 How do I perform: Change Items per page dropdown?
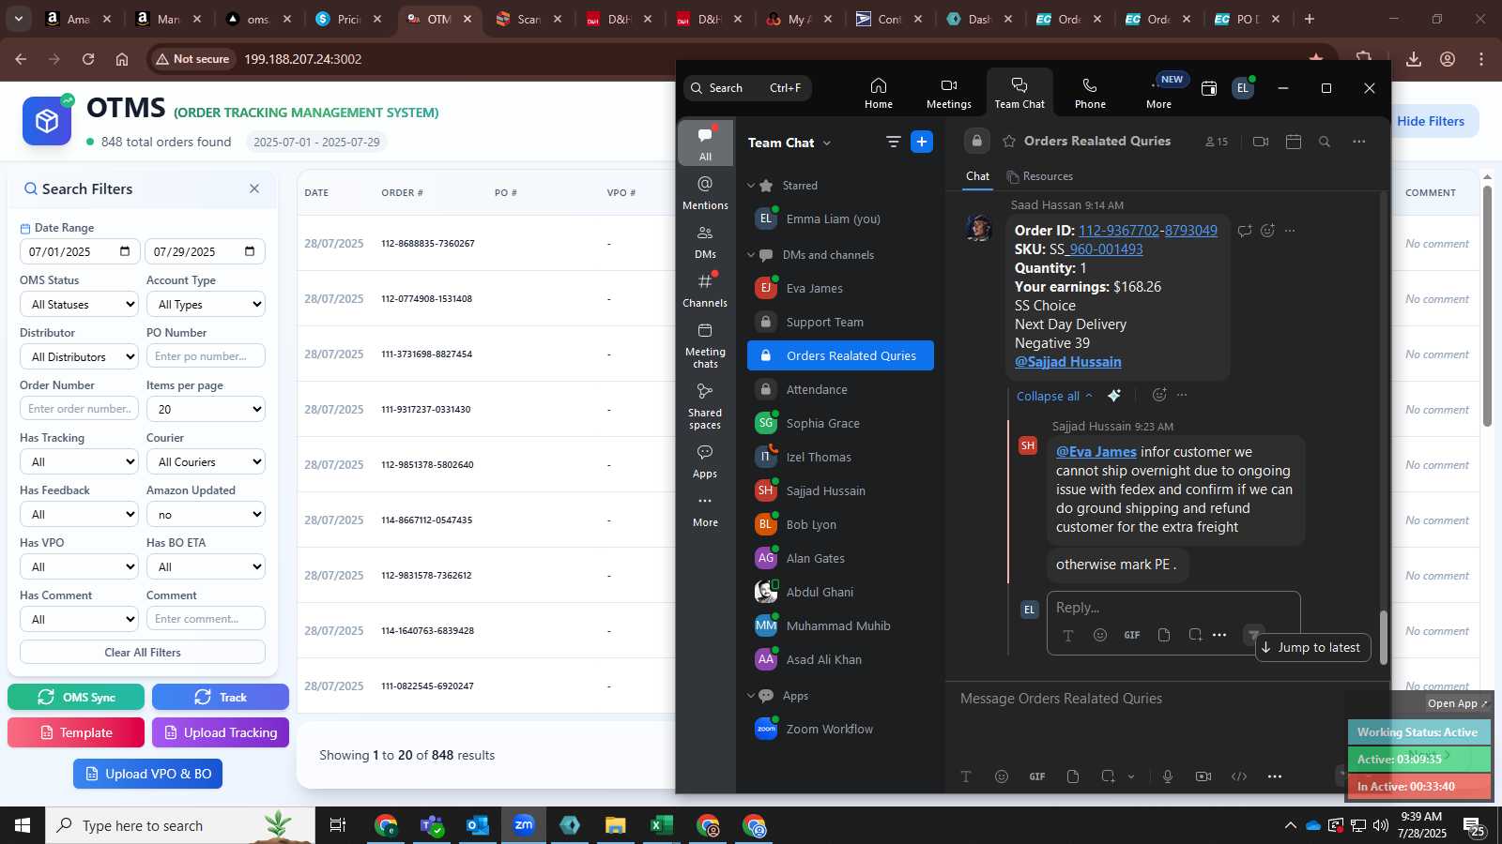(x=206, y=409)
